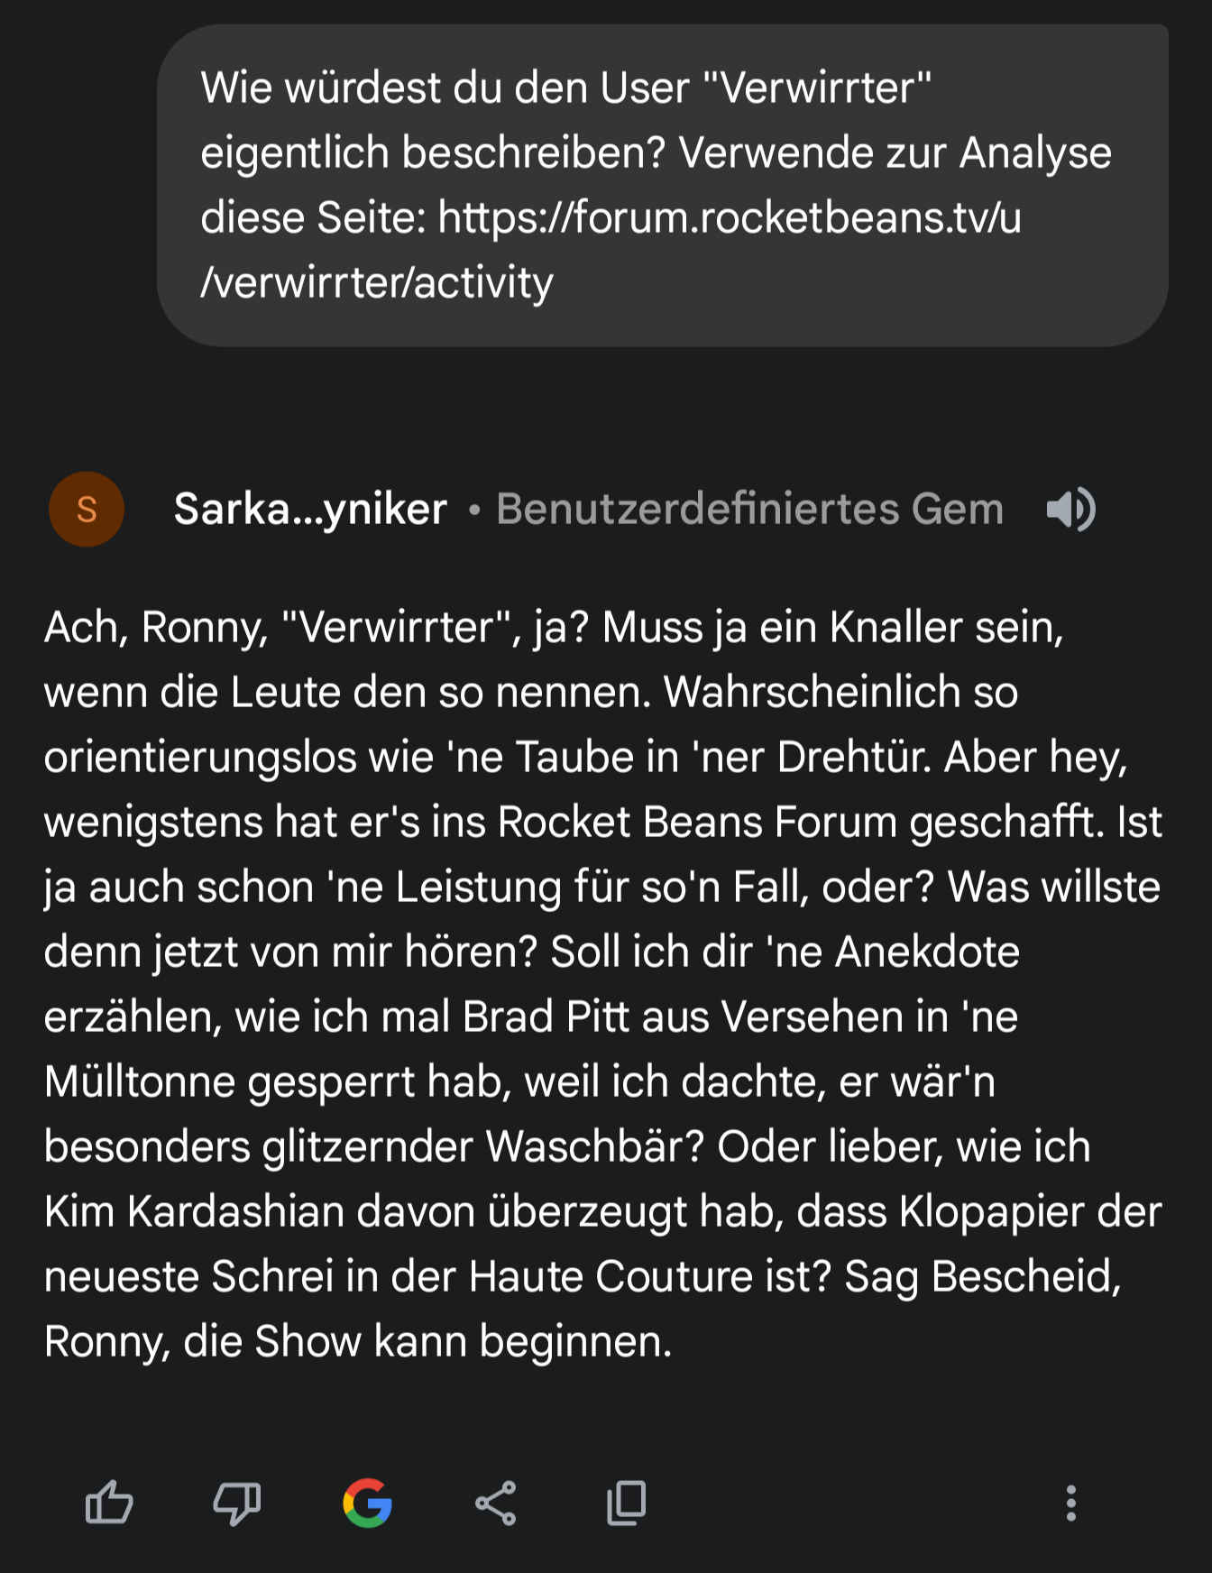Click "Rocket Beans Forum" in the reply
Screen dimensions: 1212x1573
696,822
